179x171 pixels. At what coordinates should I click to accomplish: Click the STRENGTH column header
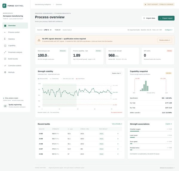(x=56, y=129)
